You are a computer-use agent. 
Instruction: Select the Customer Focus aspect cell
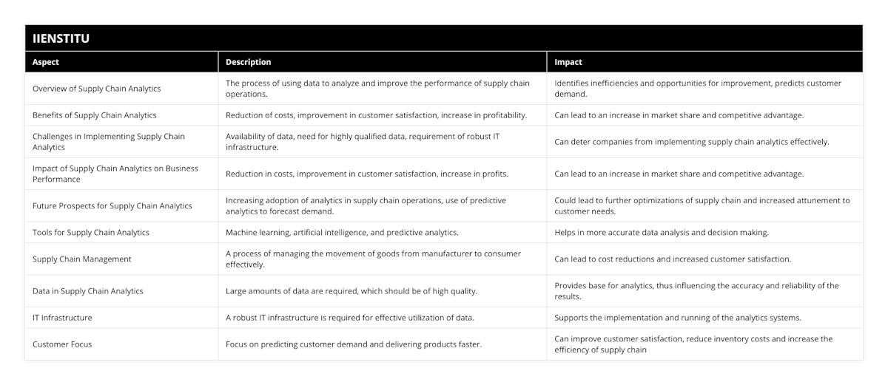click(61, 344)
